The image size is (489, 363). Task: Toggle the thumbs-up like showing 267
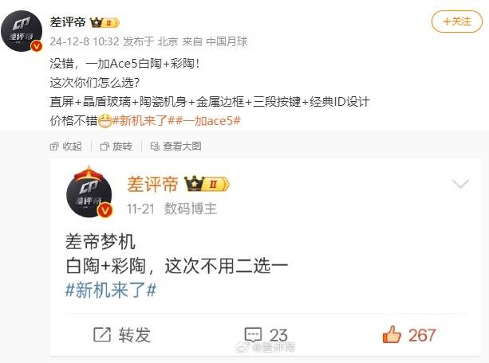tap(409, 335)
